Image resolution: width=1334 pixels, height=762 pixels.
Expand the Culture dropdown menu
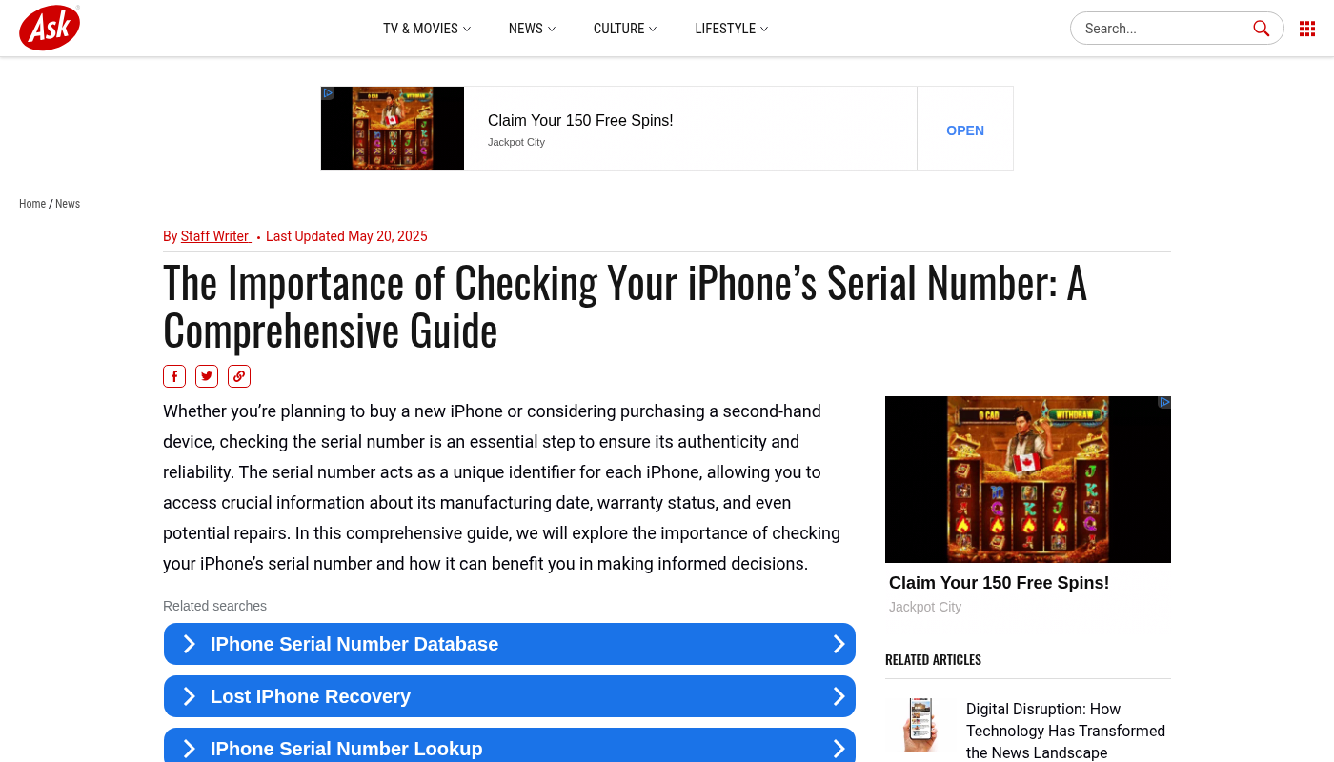625,29
